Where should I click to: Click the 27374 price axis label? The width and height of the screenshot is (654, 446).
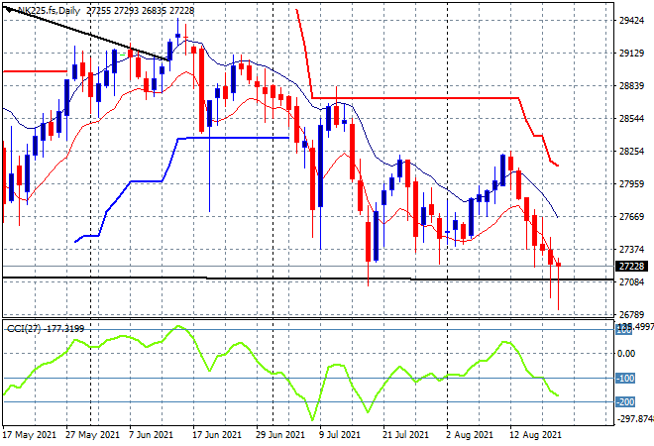tap(631, 249)
